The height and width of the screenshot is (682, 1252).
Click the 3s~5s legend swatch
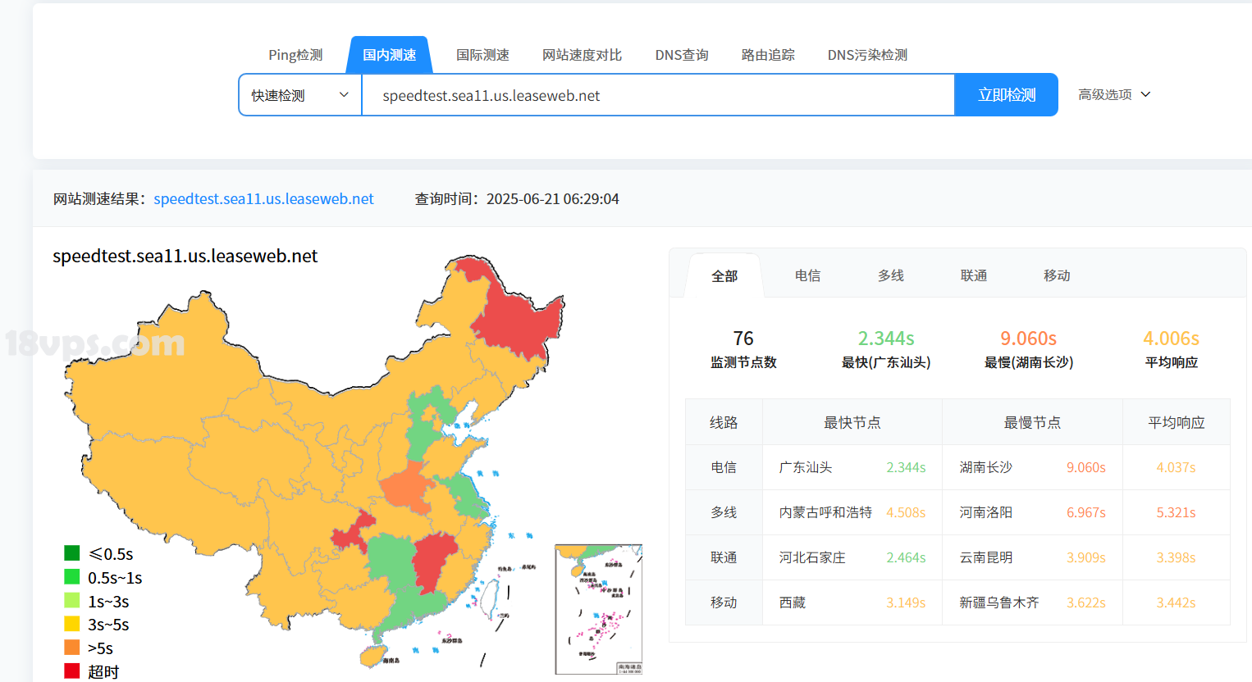tap(72, 624)
